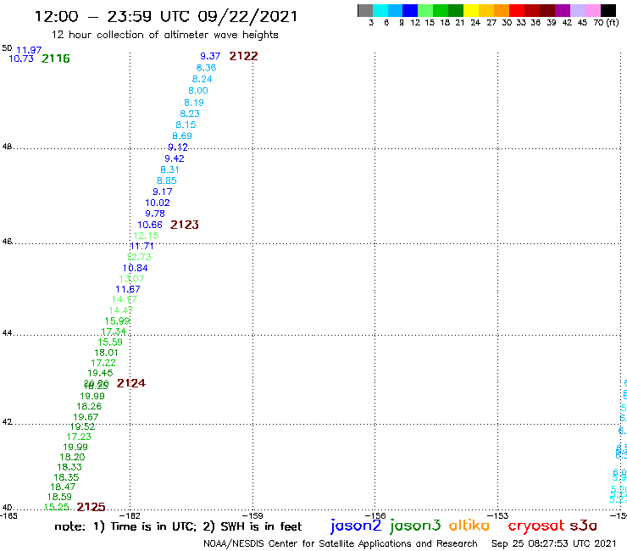This screenshot has height=551, width=627.
Task: Click the wave height value '8.00'
Action: click(198, 91)
